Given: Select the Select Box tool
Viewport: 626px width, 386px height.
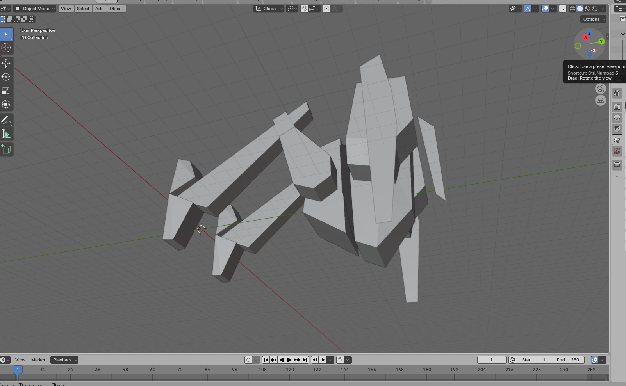Looking at the screenshot, I should click(x=6, y=34).
